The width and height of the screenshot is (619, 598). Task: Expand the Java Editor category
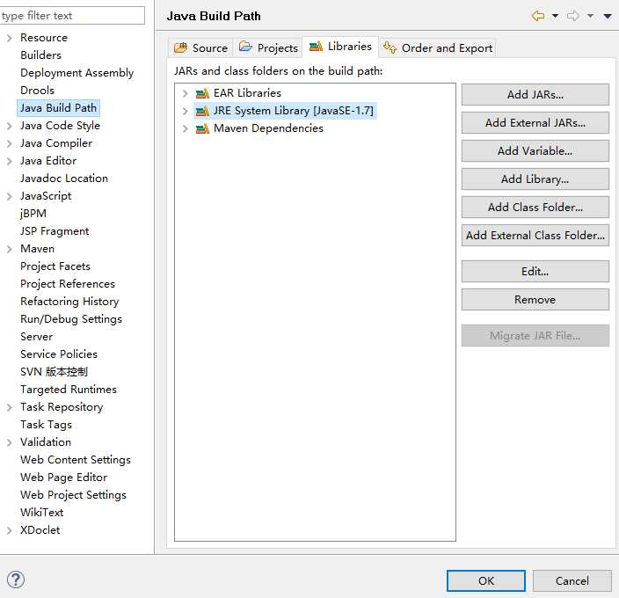click(10, 162)
